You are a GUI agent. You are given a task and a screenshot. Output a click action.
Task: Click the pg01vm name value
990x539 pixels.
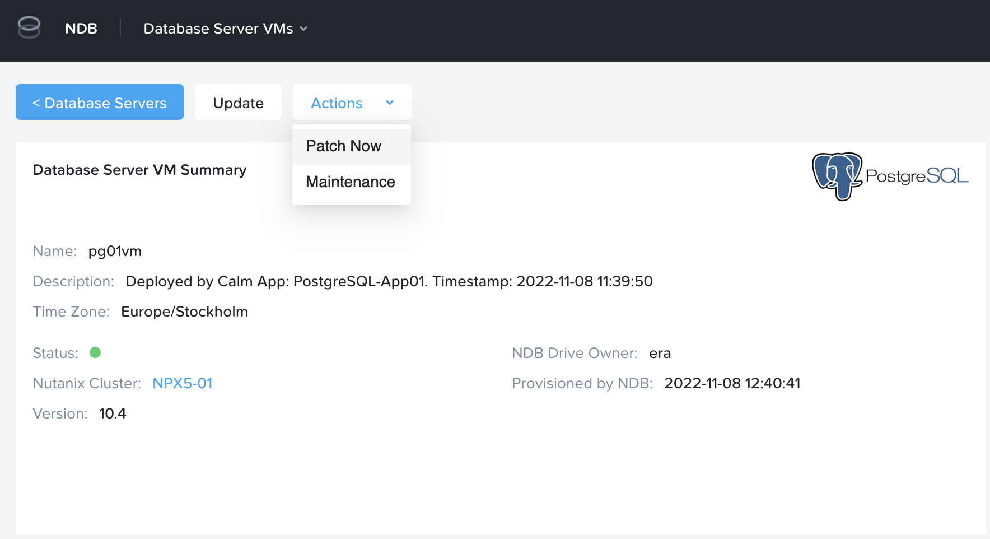click(x=115, y=251)
